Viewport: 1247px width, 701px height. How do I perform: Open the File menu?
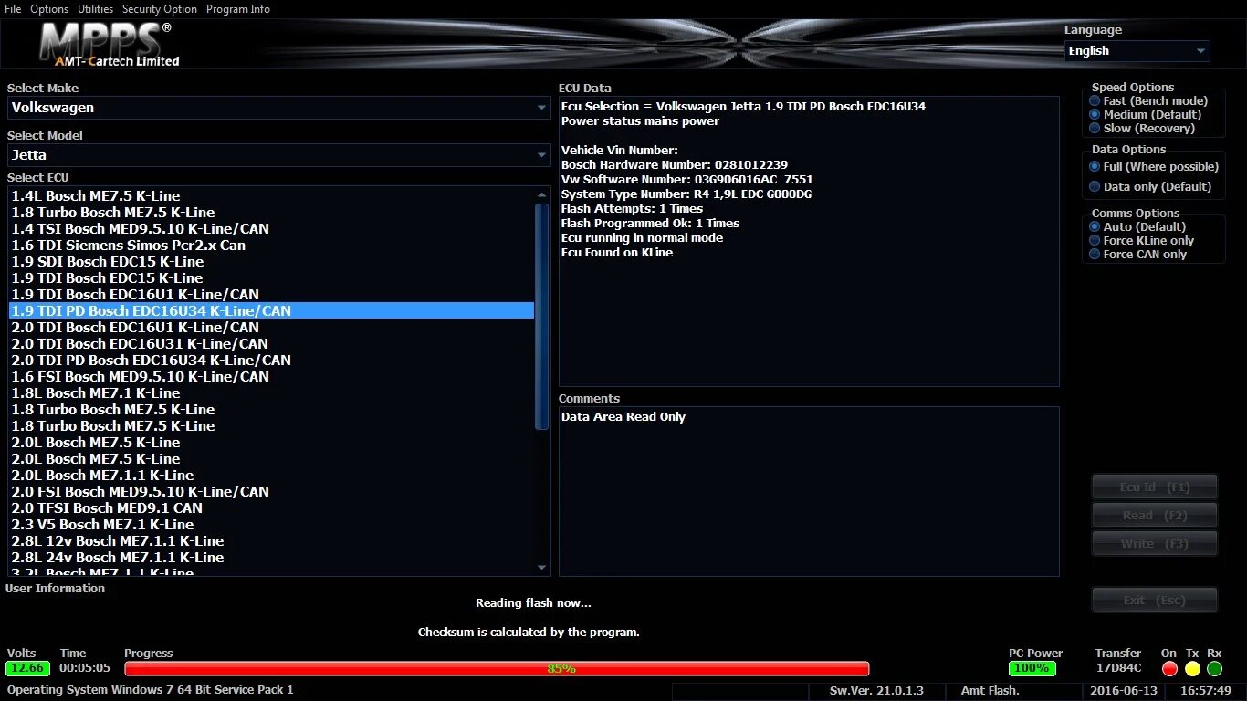coord(13,9)
